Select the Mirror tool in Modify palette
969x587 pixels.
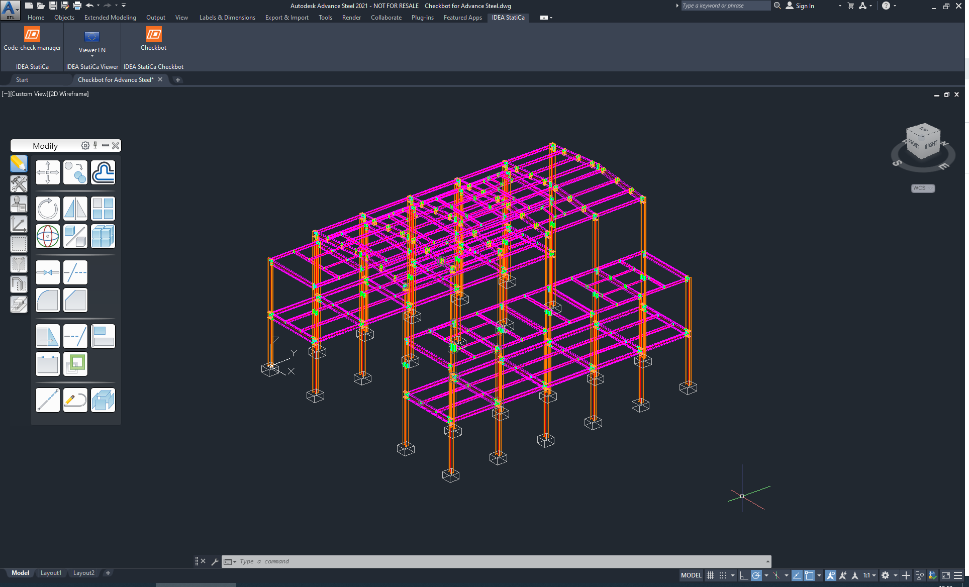pyautogui.click(x=75, y=209)
